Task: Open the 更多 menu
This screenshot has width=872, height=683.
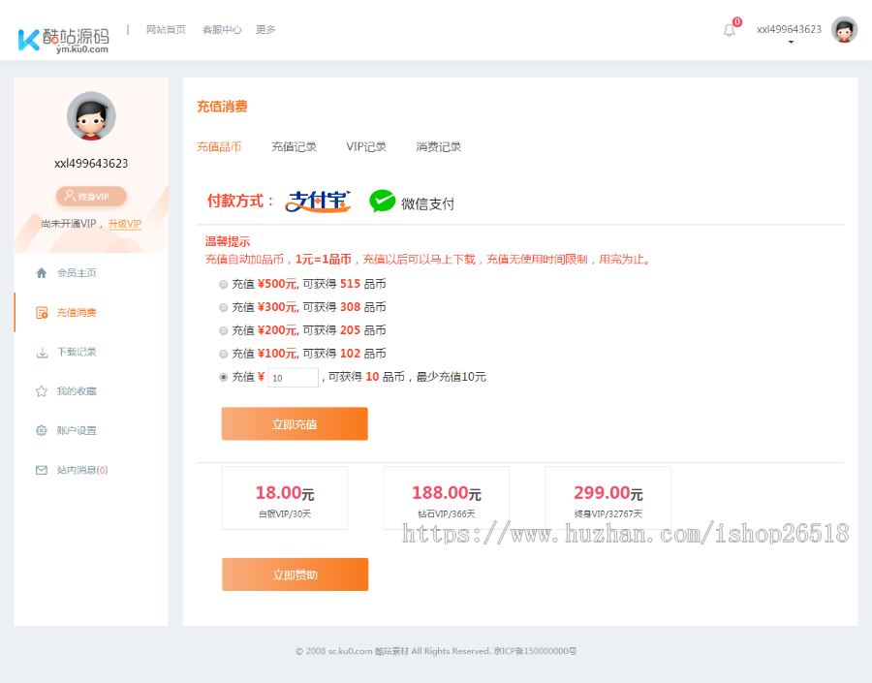Action: pyautogui.click(x=265, y=29)
